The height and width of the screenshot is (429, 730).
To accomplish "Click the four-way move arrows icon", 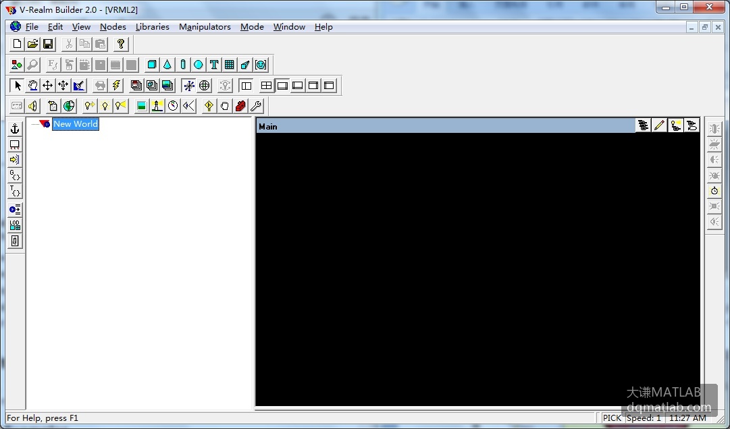I will 47,86.
